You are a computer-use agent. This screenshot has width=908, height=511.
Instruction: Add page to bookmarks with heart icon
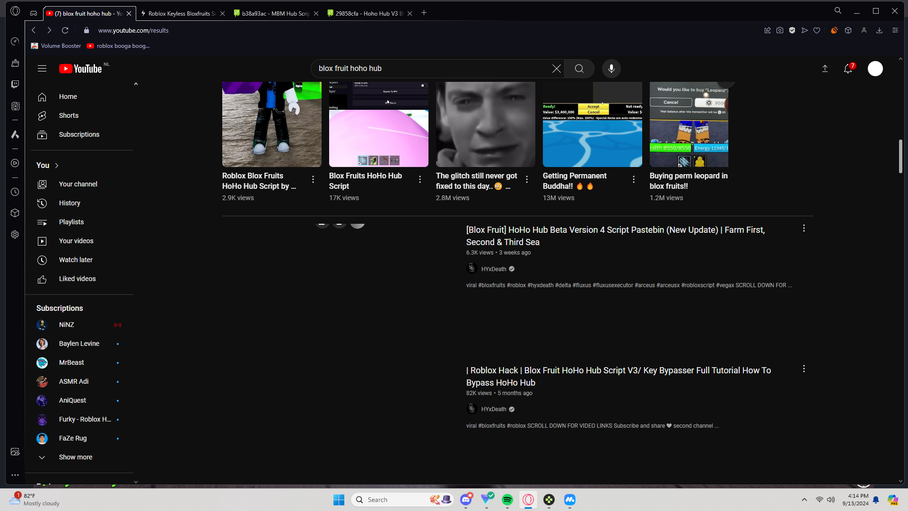coord(817,30)
